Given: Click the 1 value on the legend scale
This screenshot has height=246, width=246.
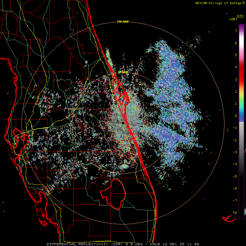Looking at the screenshot, I should pos(236,104).
